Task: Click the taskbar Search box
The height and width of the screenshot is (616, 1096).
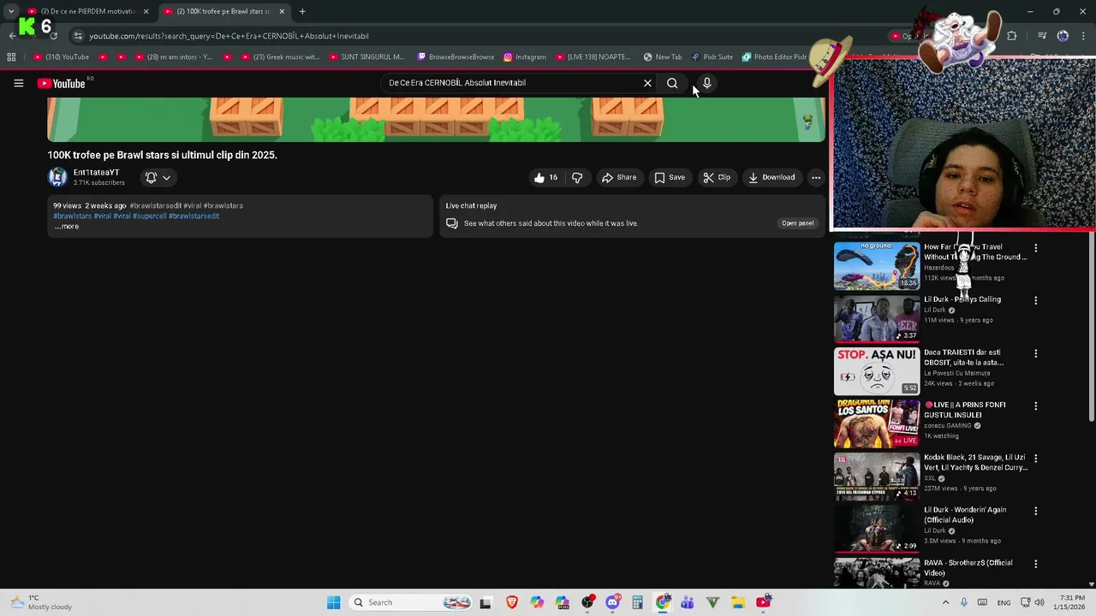Action: (411, 602)
